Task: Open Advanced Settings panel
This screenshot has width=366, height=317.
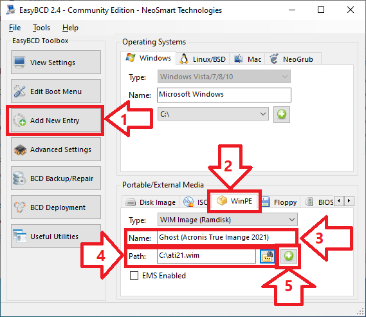Action: [56, 149]
